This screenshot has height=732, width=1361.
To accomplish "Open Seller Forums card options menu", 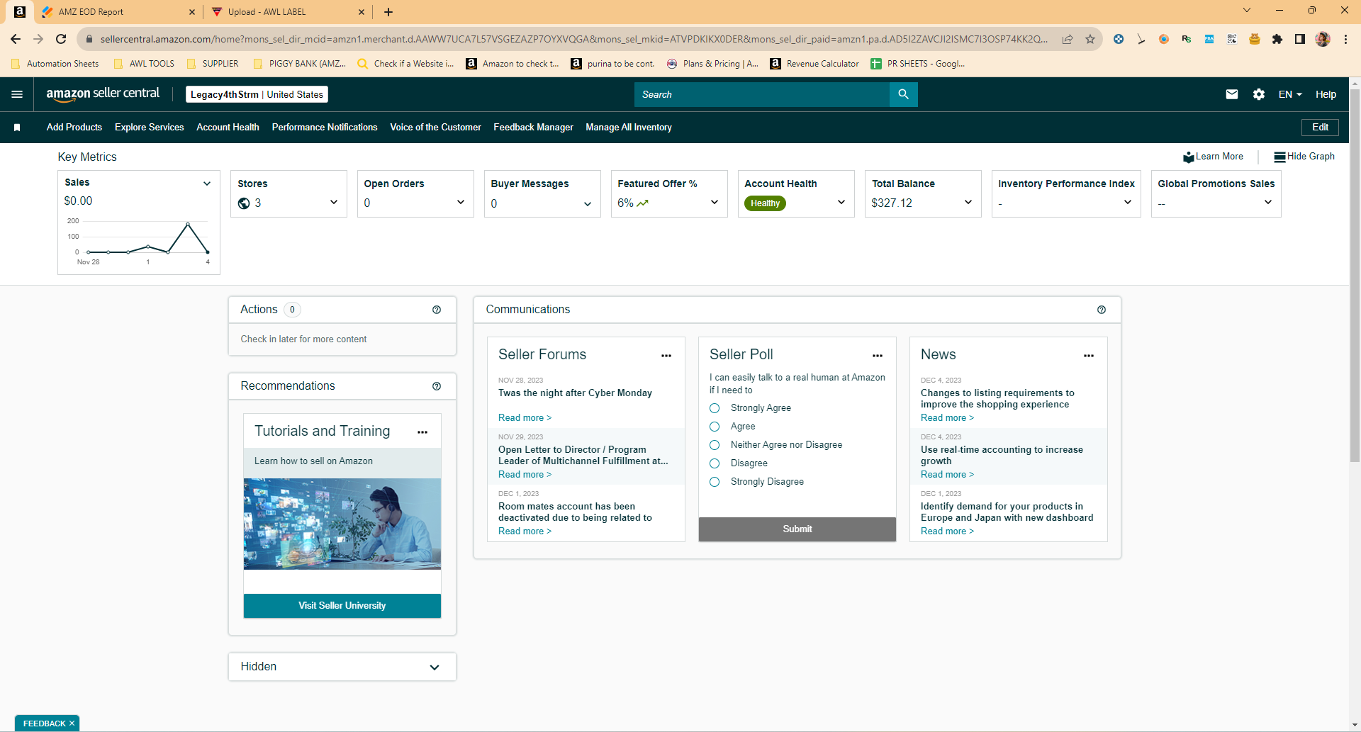I will 666,356.
